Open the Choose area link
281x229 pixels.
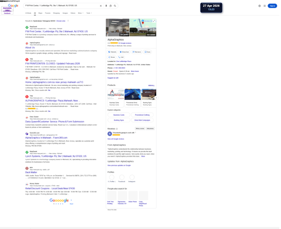tap(61, 21)
